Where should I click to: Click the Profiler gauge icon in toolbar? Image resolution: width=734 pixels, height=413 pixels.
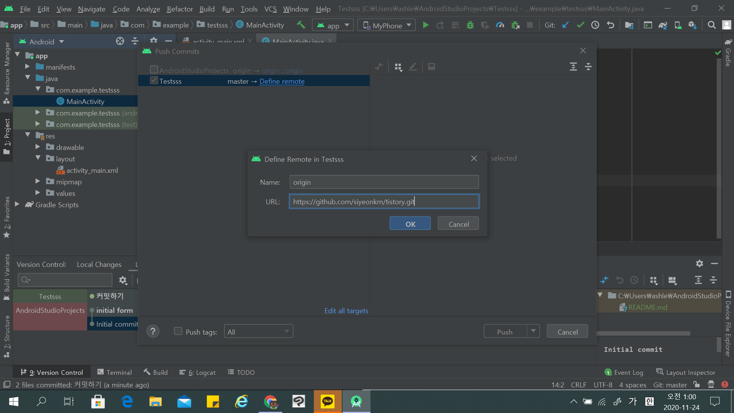[500, 25]
